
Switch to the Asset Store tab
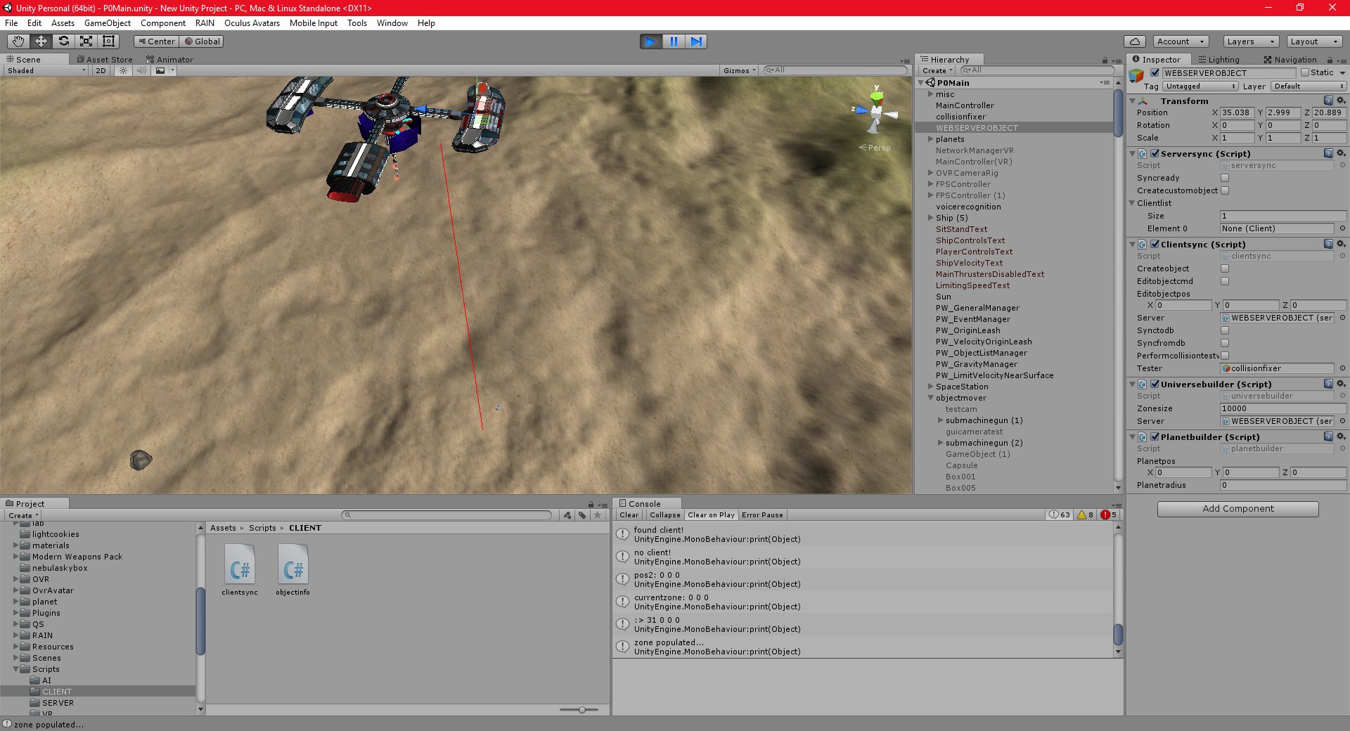[x=104, y=60]
